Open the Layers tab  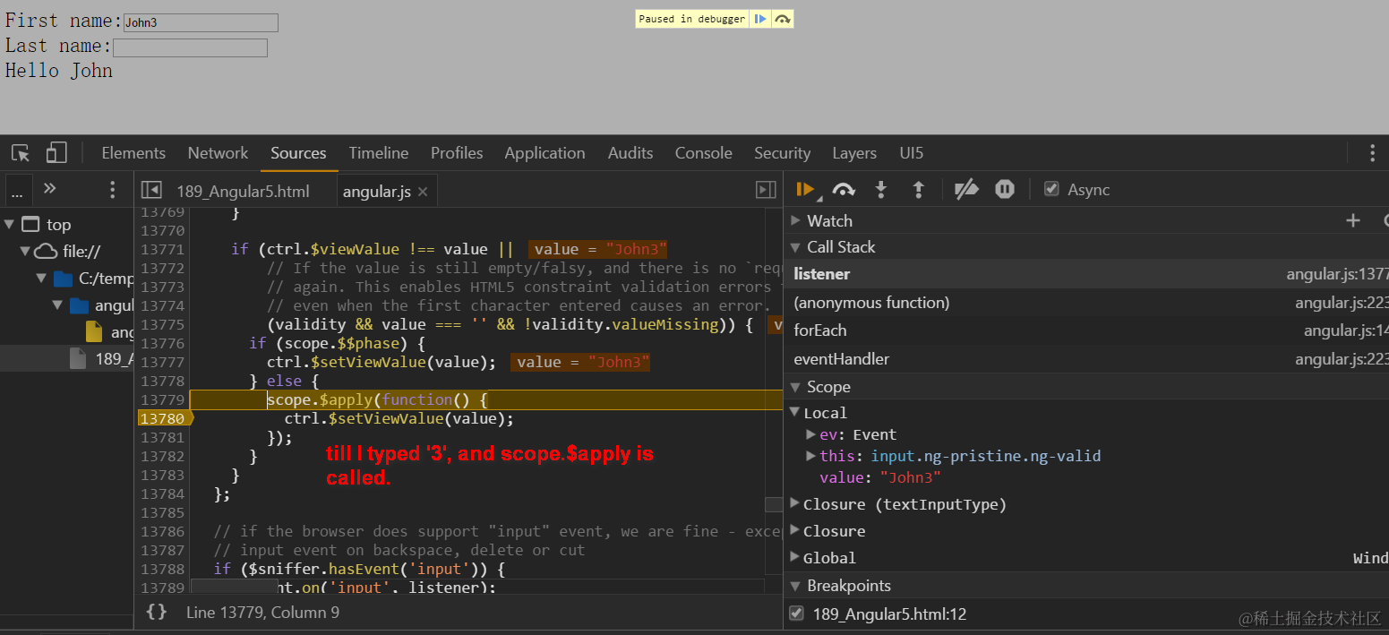[x=854, y=153]
